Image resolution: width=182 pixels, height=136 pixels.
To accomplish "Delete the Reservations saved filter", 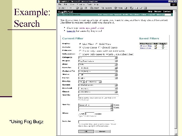I will point(163,48).
